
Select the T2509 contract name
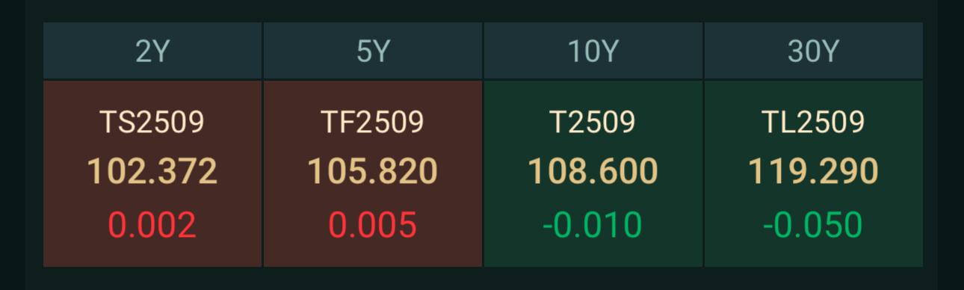(x=593, y=123)
